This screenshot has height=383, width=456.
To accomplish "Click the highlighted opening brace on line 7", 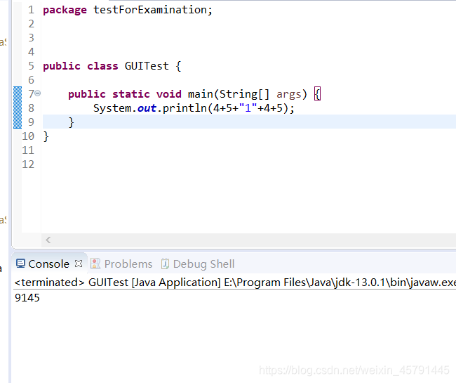I will click(x=317, y=94).
